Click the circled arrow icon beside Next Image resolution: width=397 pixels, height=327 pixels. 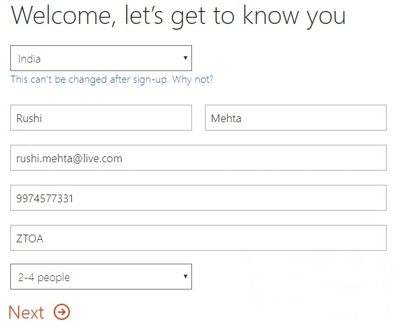[61, 313]
